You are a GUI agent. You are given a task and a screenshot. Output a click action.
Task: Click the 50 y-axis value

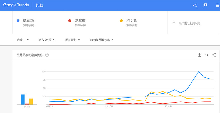(x=44, y=88)
